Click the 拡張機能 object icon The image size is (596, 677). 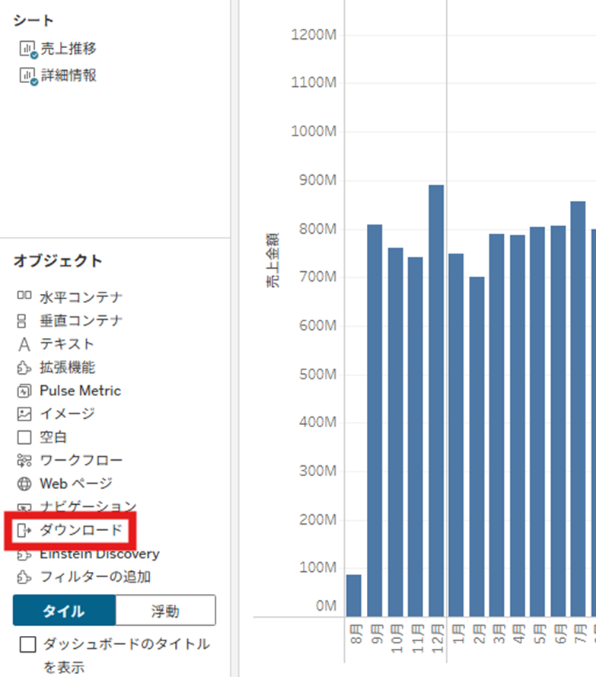coord(24,368)
